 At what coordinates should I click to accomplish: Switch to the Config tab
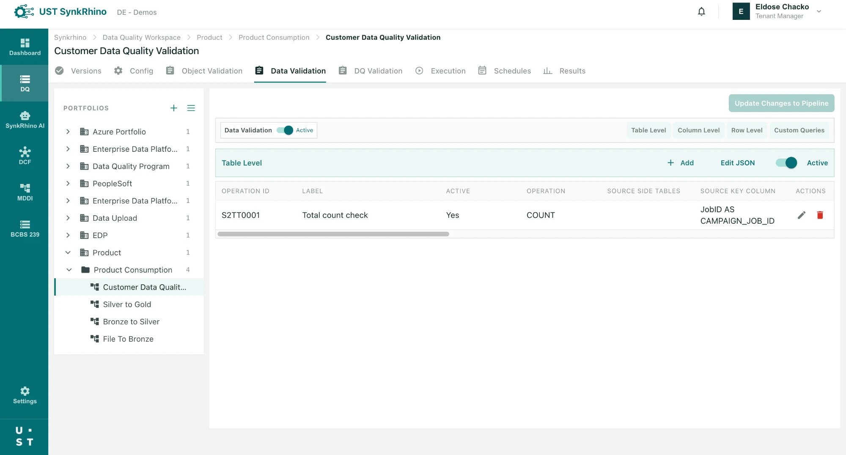click(x=134, y=71)
